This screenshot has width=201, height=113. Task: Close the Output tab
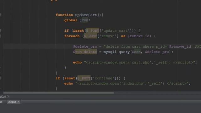(19, 102)
